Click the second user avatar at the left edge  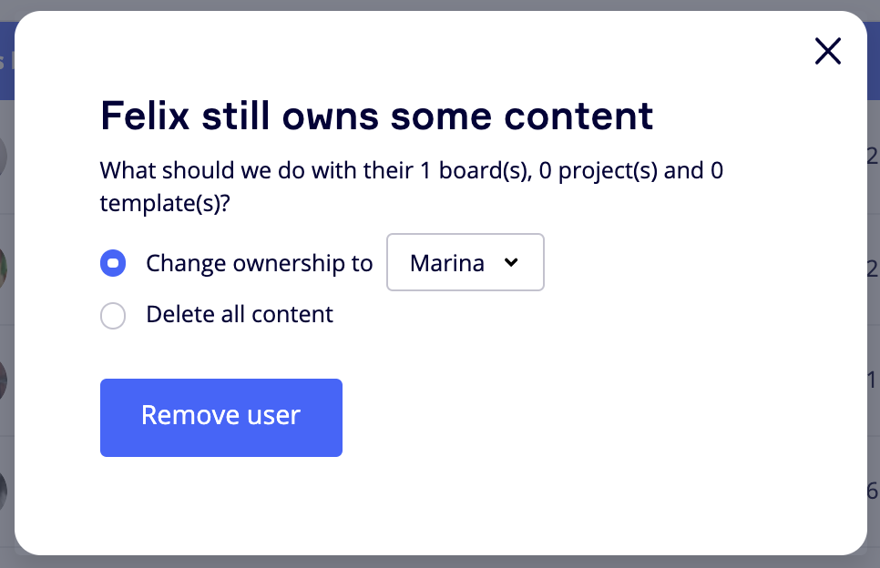coord(5,268)
